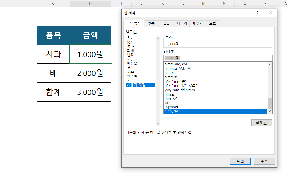Click the help question mark icon
287x179 pixels.
coord(257,13)
